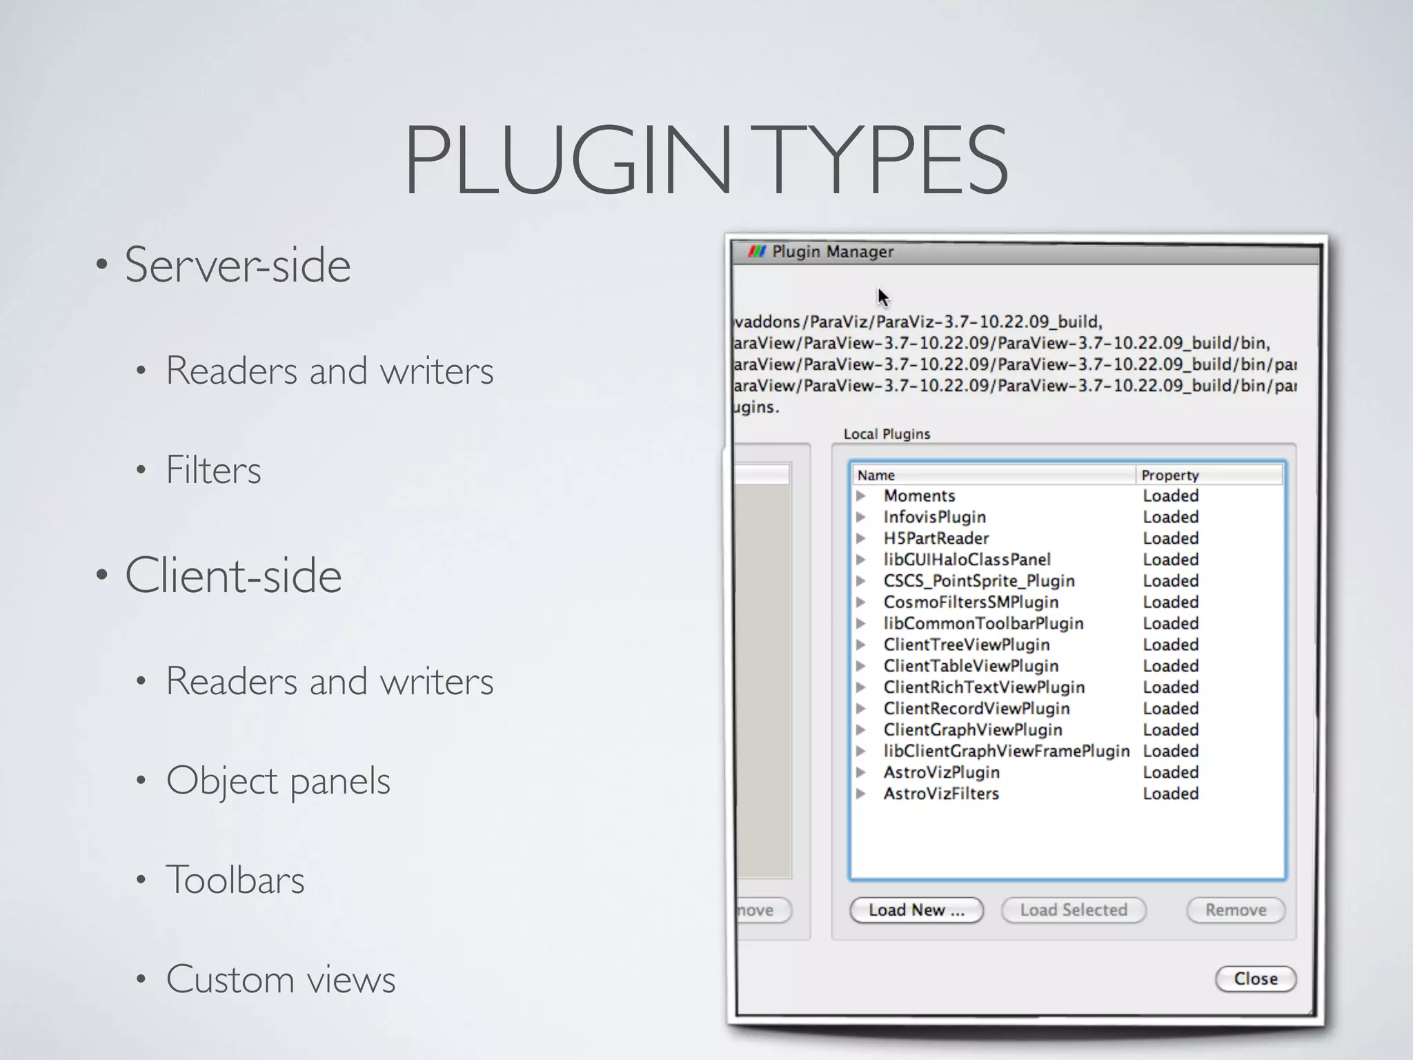Select the libClientGraphViewFramePlugin name
Screen dimensions: 1413x1060
click(1007, 751)
